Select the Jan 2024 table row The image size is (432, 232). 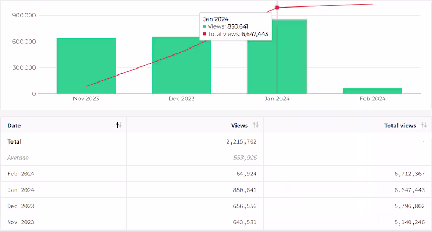pyautogui.click(x=216, y=190)
